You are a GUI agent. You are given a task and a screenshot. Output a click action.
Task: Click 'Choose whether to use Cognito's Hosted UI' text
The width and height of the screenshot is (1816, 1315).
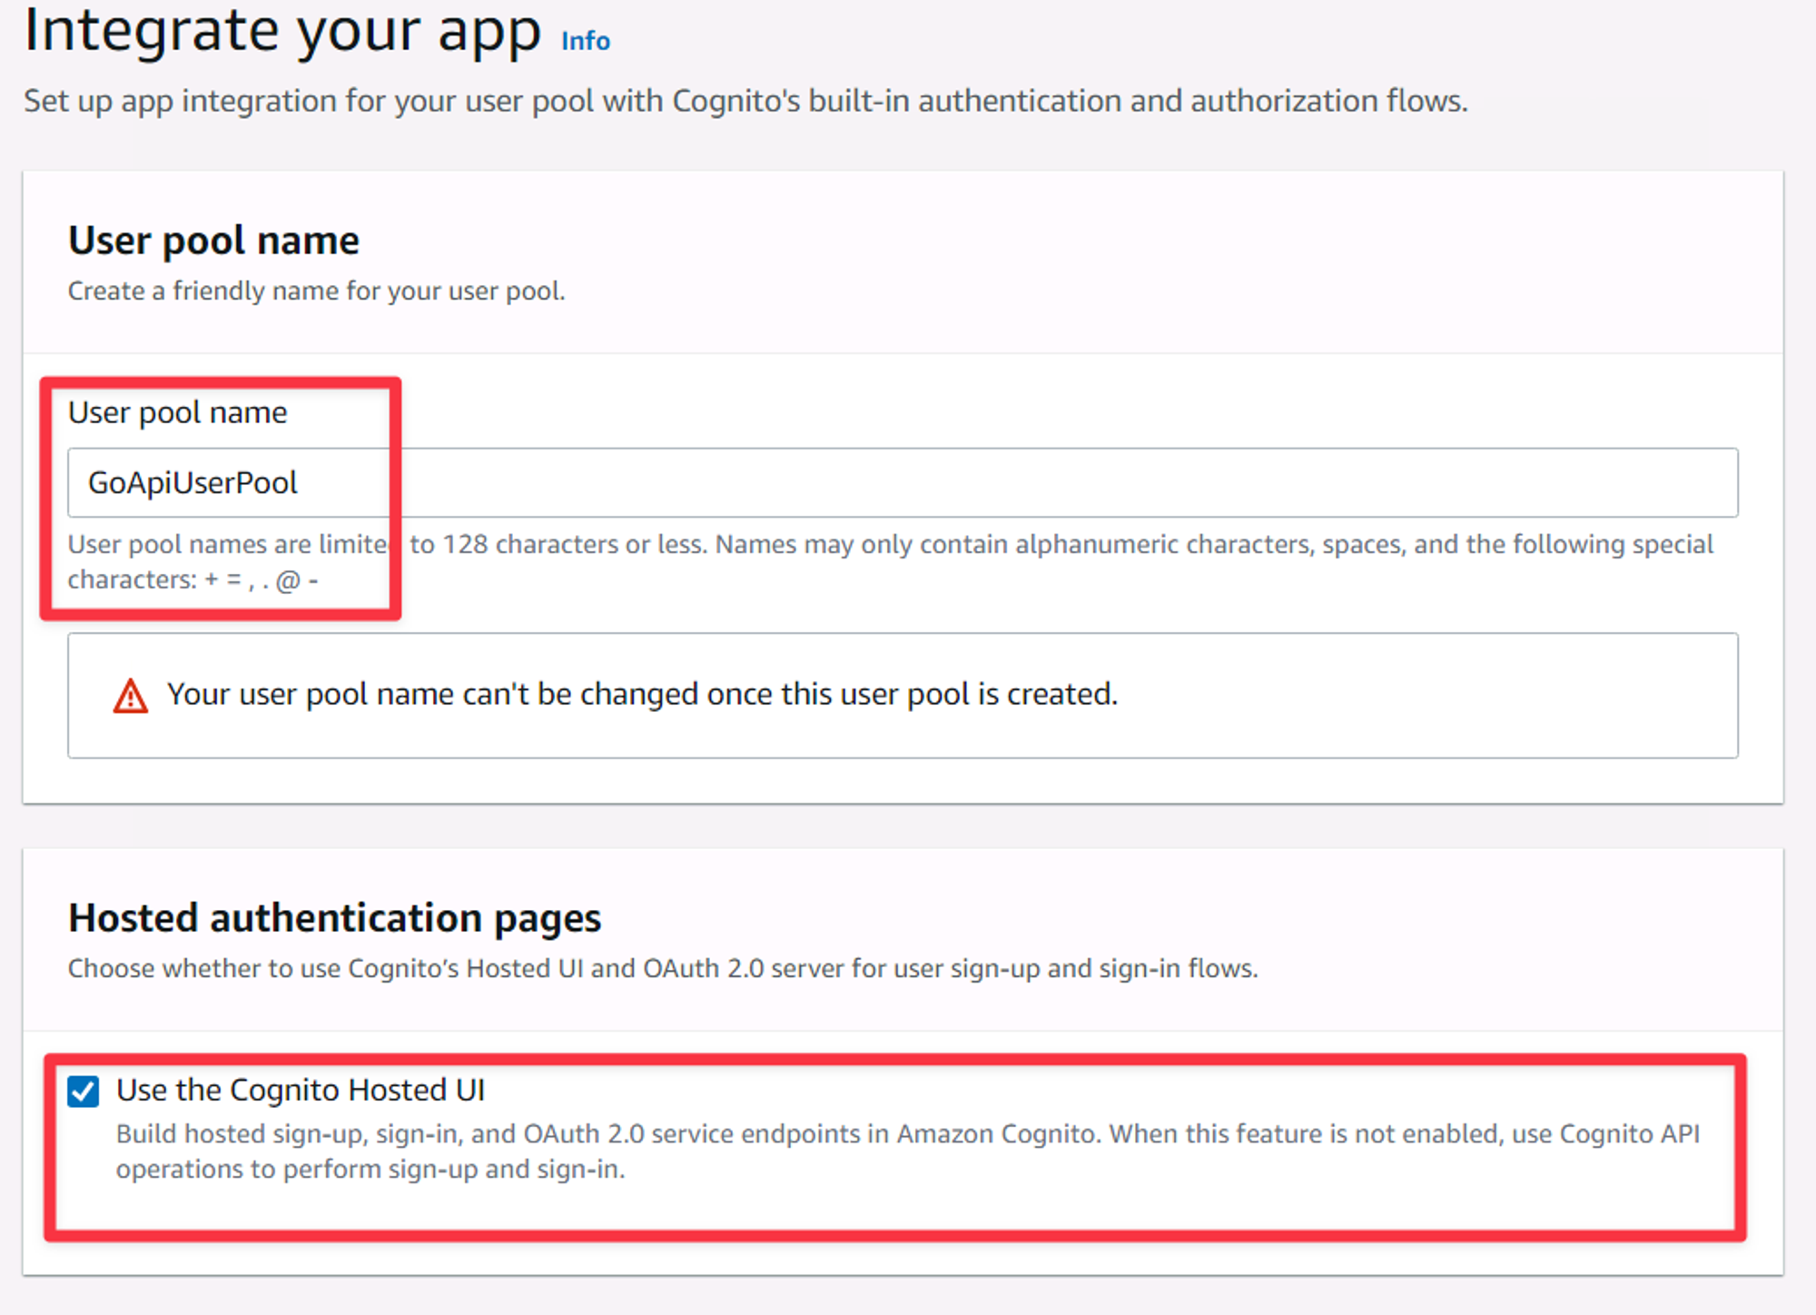coord(663,969)
